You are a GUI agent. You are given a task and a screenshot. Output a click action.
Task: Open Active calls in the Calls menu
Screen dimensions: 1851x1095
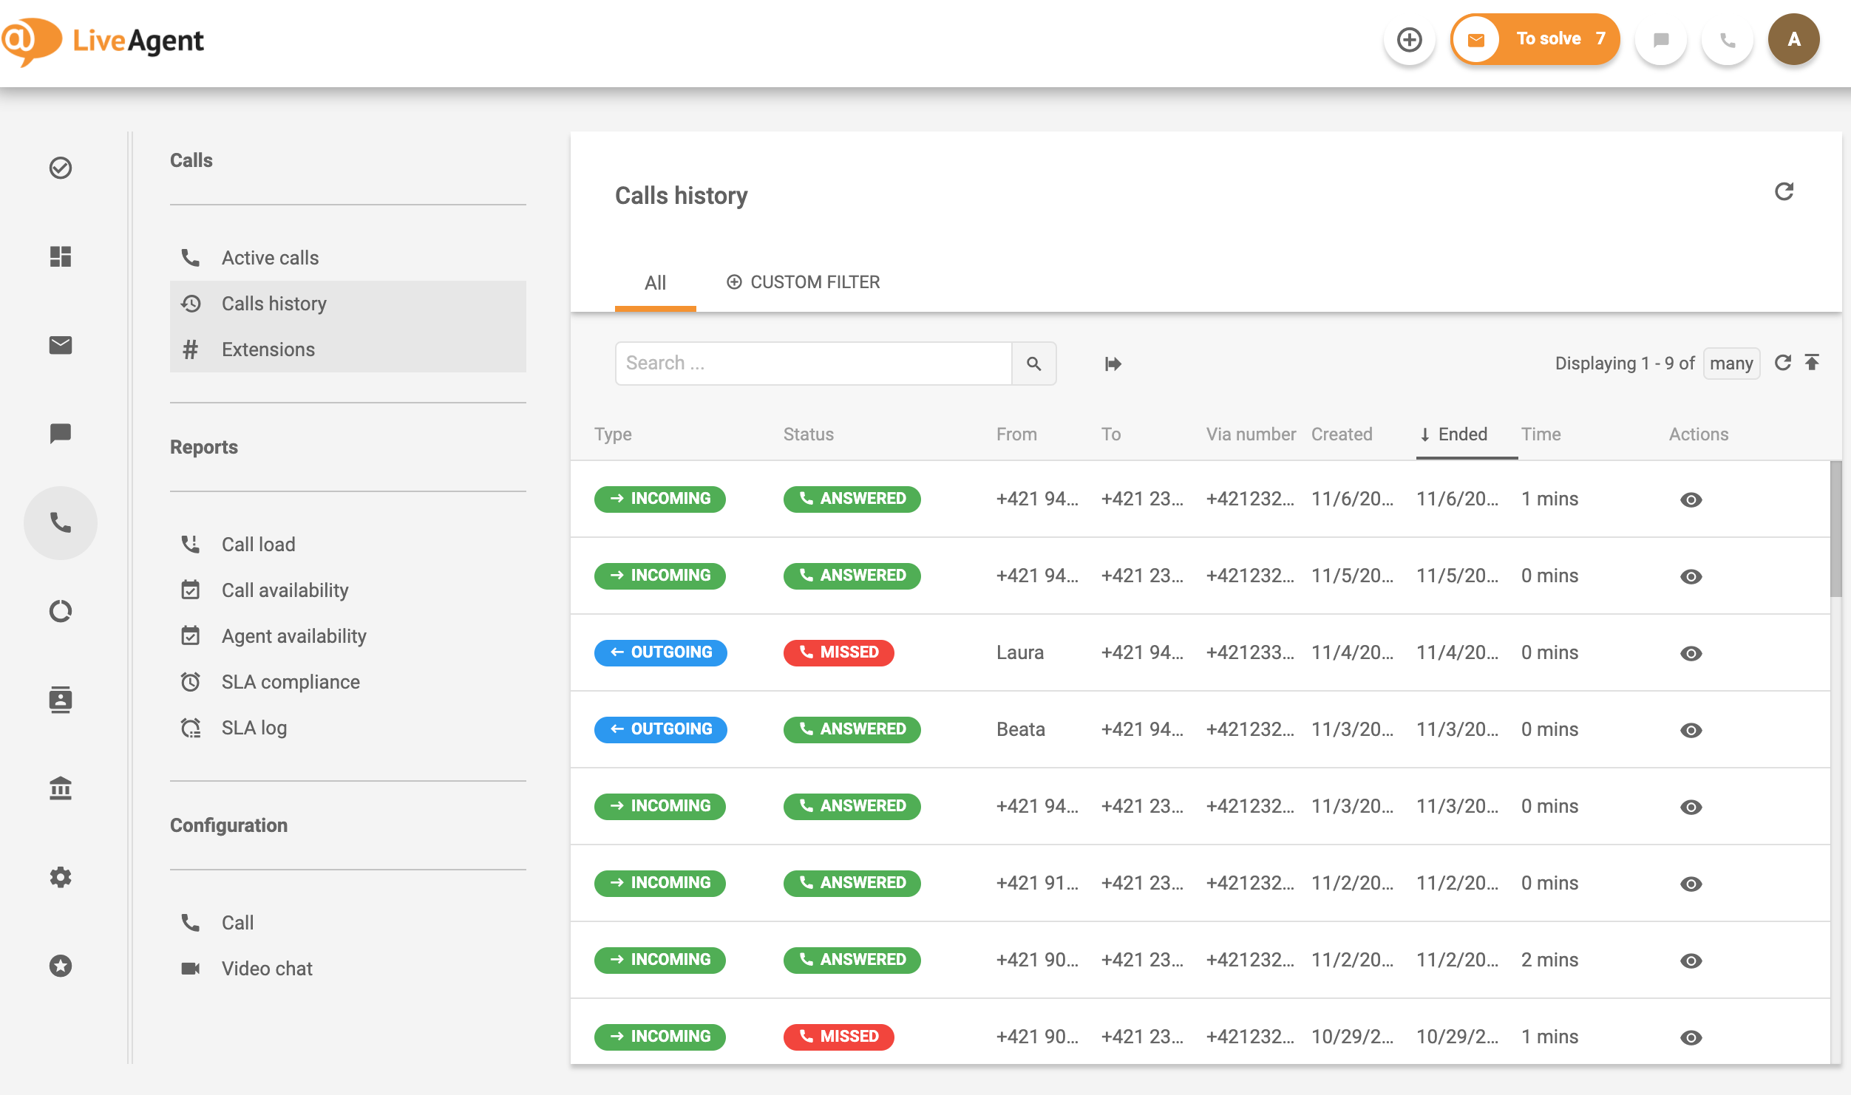tap(270, 258)
